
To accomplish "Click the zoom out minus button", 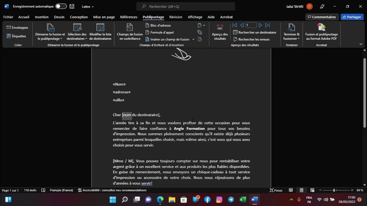I will (320, 190).
